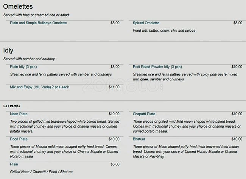Click the Naan Plate item

(19, 114)
